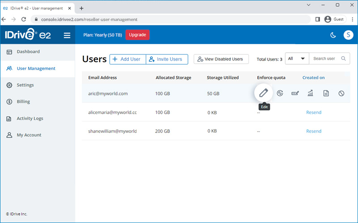
Task: Click the Activity Logs document icon
Action: pos(9,119)
